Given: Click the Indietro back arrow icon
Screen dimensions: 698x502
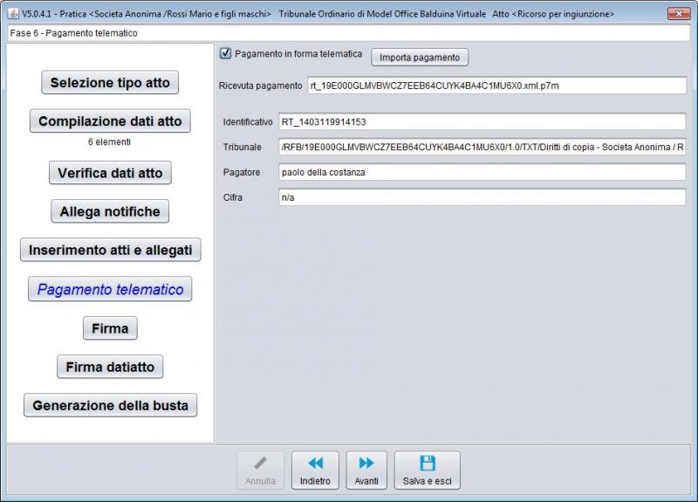Looking at the screenshot, I should point(315,464).
